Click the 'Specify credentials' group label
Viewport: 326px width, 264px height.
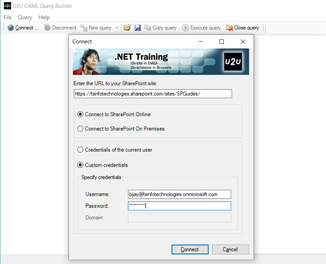(x=101, y=177)
